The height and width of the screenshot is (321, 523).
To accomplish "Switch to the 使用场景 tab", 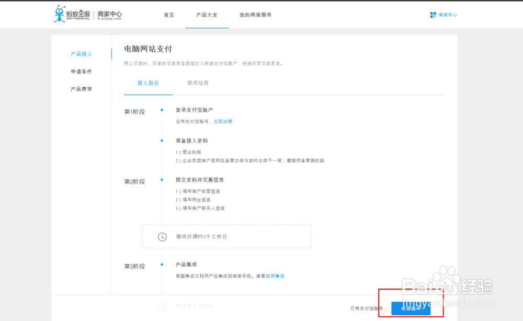I will [198, 83].
